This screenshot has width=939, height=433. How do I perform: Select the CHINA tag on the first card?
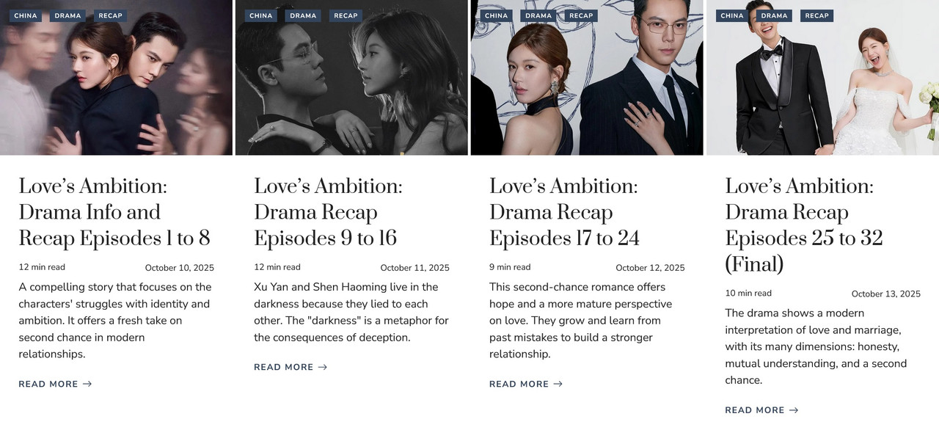[x=26, y=15]
